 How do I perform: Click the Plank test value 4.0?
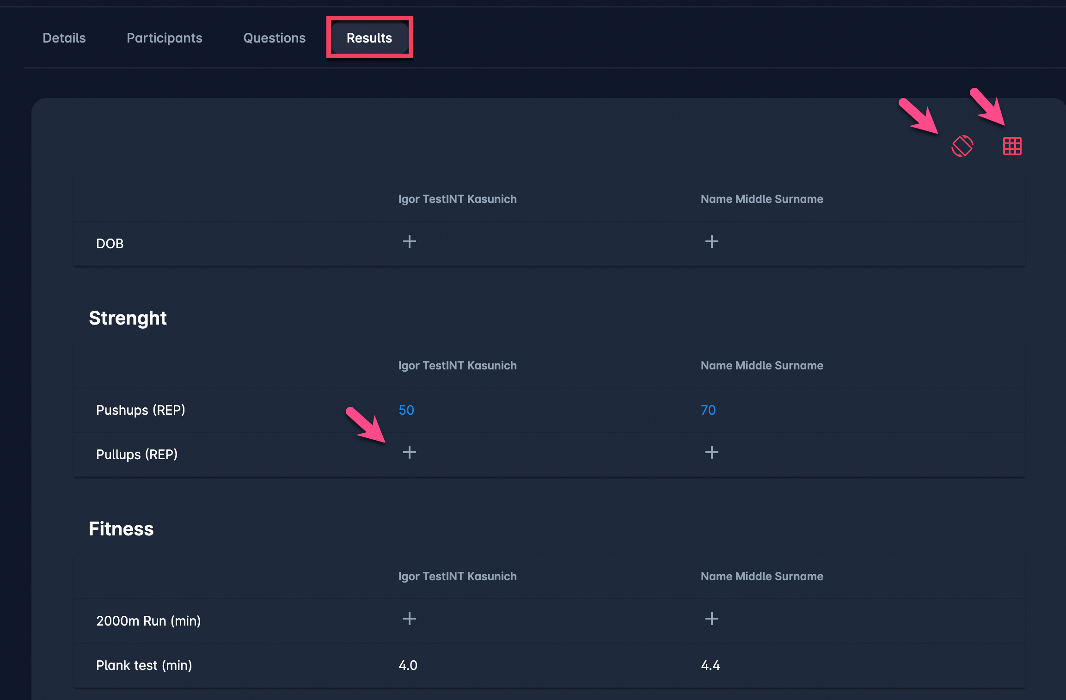click(408, 665)
